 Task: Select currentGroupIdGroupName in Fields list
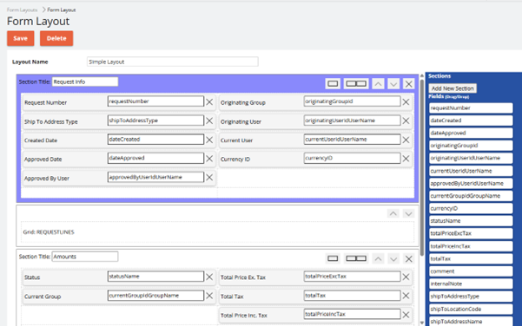[471, 196]
